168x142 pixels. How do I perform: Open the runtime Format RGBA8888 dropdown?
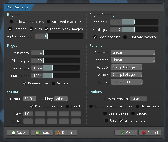127,82
